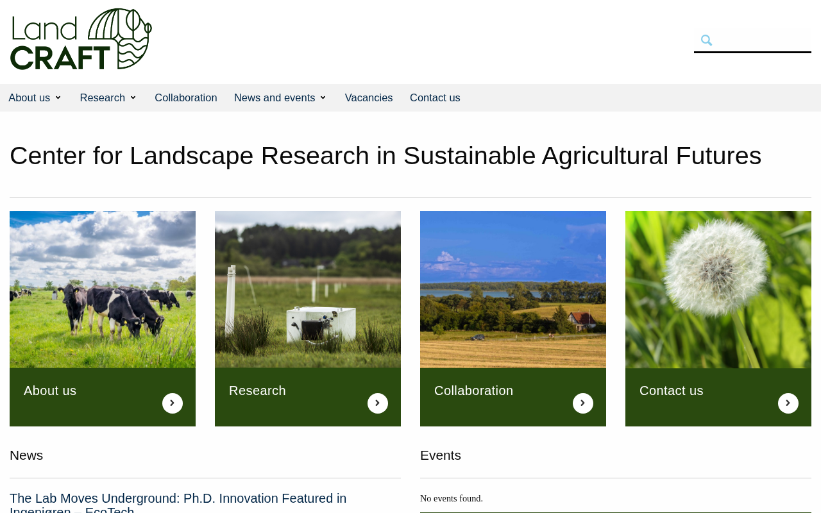Click the dandelion image
The image size is (821, 513).
click(x=718, y=289)
